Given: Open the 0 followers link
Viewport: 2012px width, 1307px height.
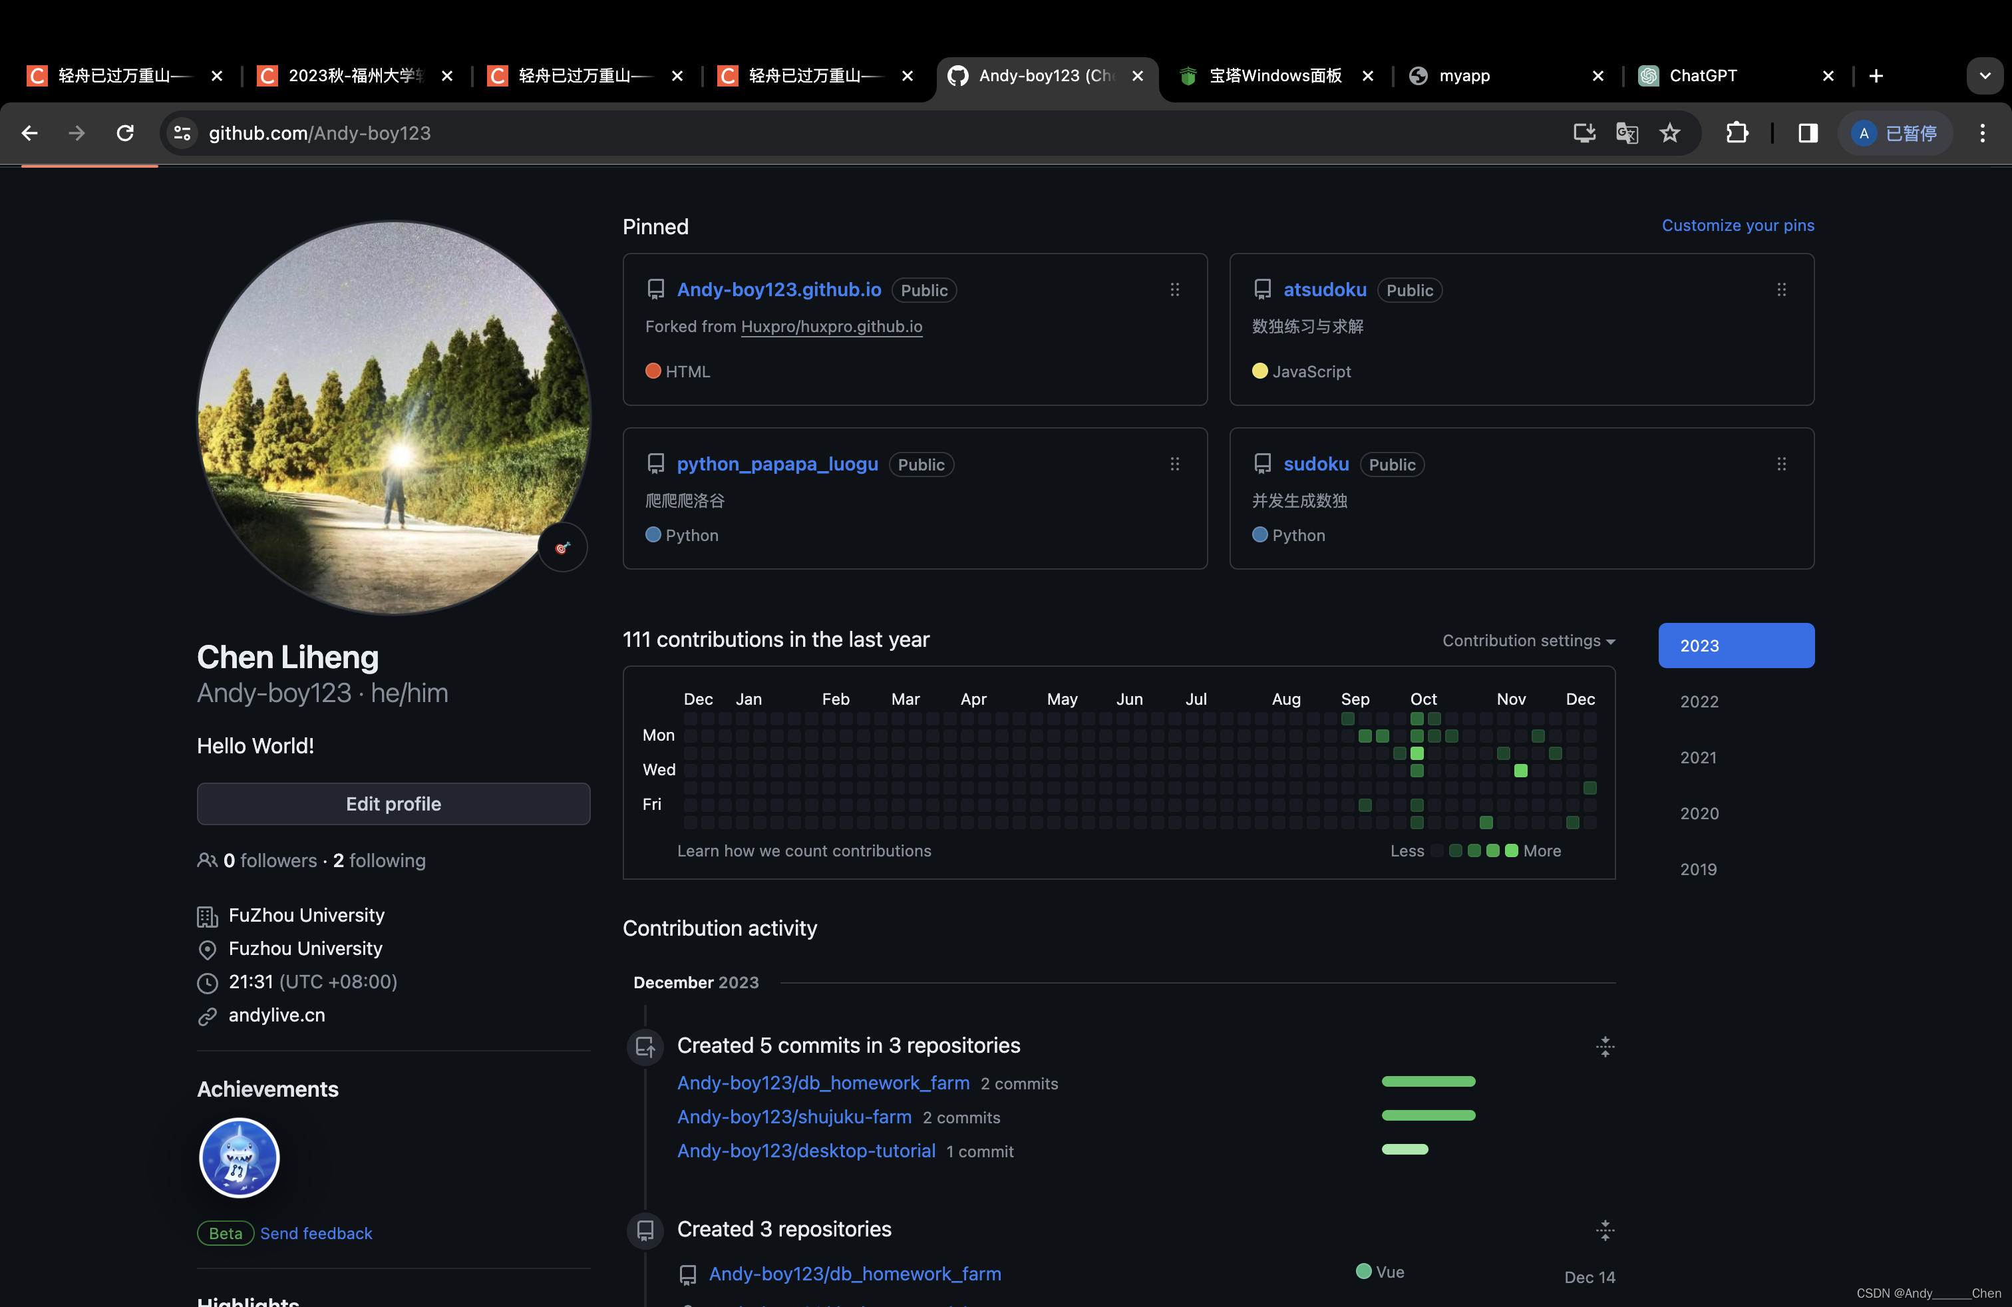Looking at the screenshot, I should click(269, 860).
